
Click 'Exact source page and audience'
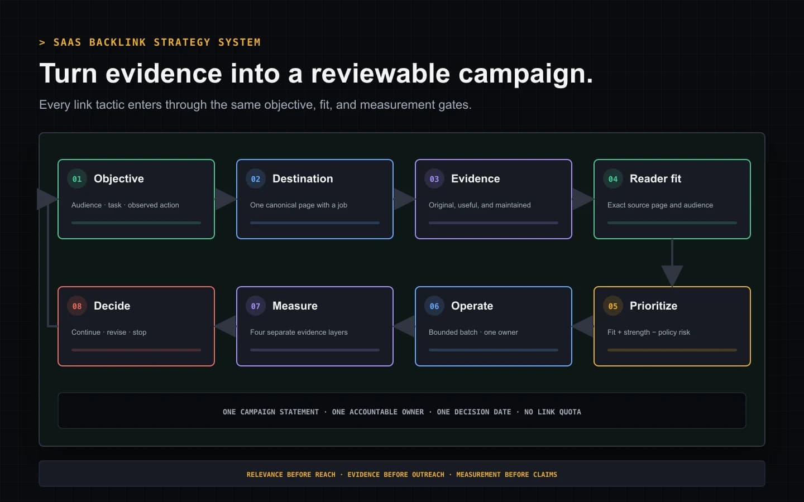[x=660, y=205]
